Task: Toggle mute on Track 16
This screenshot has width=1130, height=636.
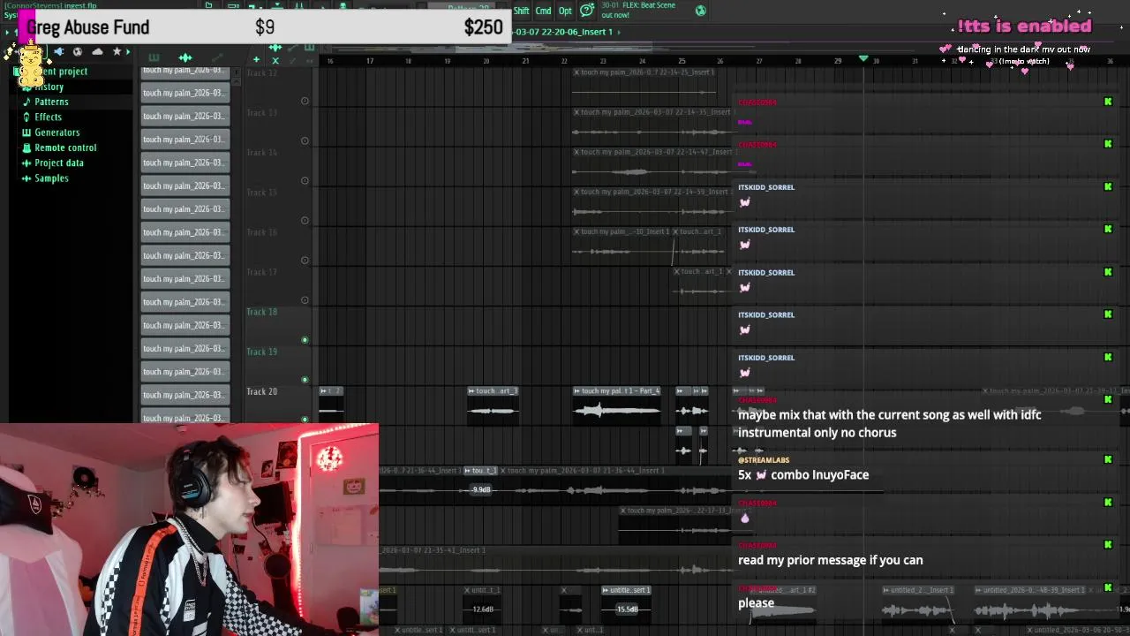Action: tap(305, 260)
